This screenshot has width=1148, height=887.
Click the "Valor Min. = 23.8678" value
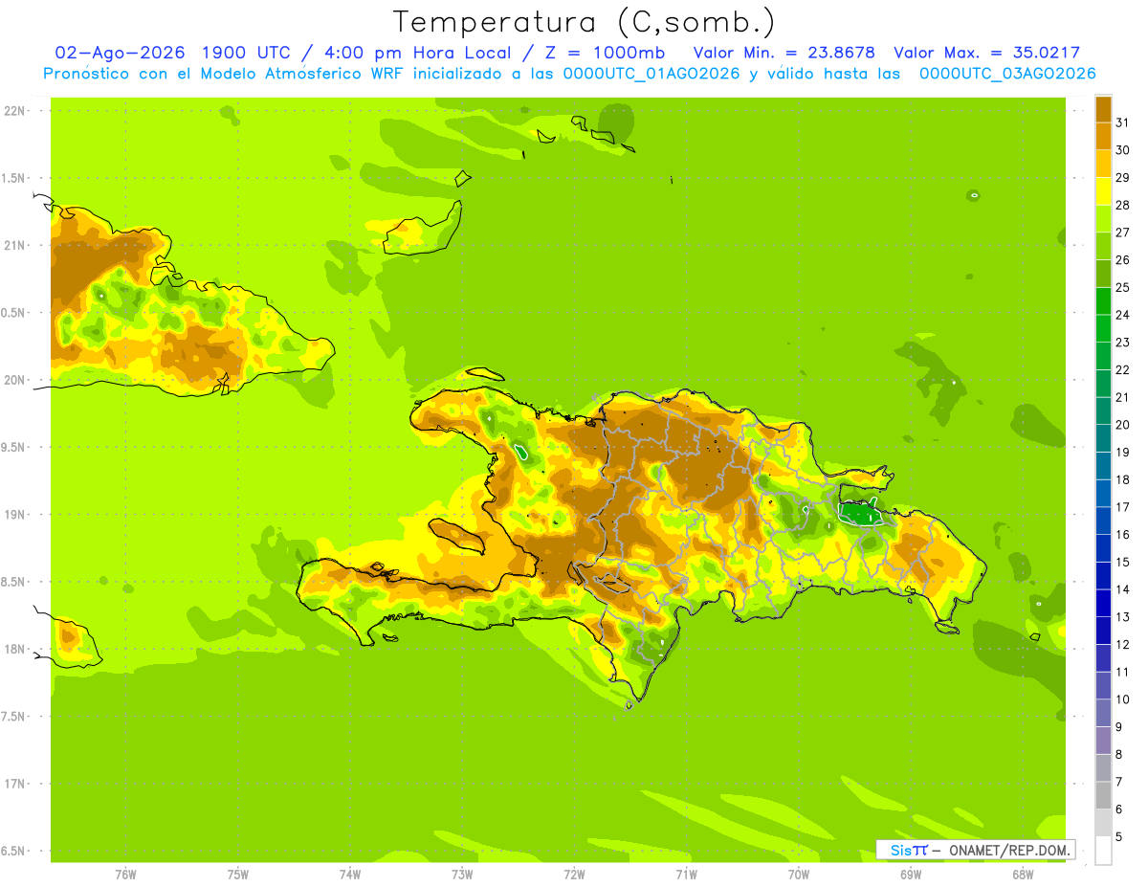[784, 53]
